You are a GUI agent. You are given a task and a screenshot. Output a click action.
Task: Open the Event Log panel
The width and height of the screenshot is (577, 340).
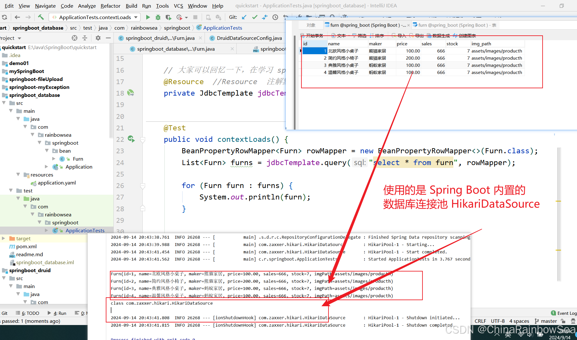[564, 313]
